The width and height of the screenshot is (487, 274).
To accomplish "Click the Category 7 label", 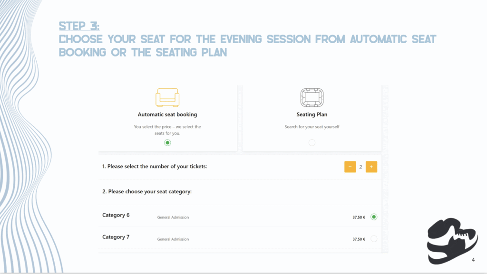I will pos(116,237).
